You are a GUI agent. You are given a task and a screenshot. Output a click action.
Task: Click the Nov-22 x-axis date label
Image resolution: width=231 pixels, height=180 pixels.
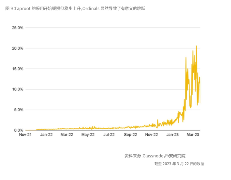coord(151,135)
